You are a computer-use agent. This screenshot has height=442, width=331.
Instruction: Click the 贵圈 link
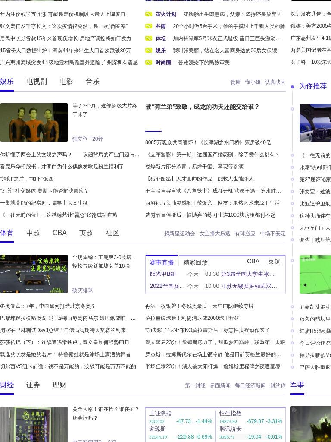click(x=236, y=82)
